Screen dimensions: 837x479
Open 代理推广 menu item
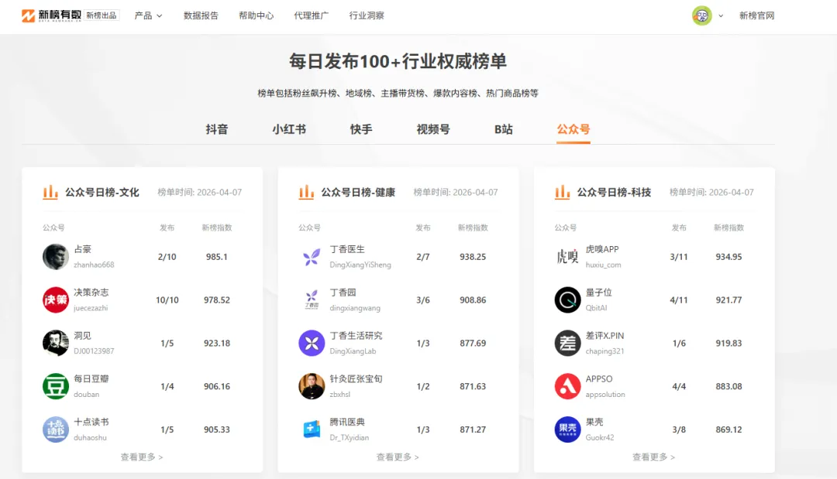[x=312, y=15]
